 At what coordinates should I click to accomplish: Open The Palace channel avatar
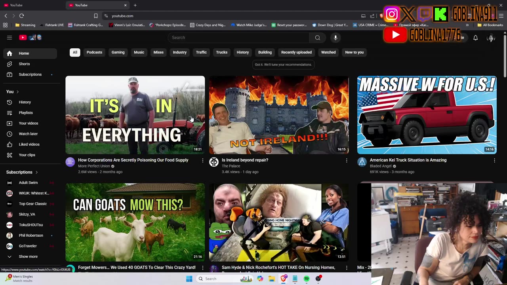click(214, 162)
